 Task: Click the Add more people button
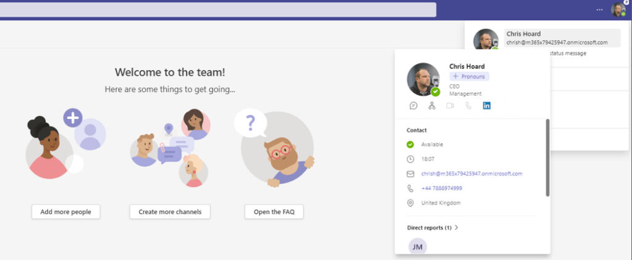65,212
